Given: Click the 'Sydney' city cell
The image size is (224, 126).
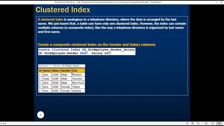Looking at the screenshot, I should tap(78, 91).
